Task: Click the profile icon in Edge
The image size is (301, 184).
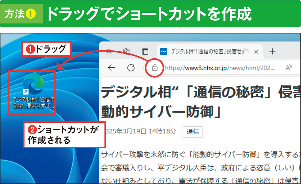Action: coord(109,51)
